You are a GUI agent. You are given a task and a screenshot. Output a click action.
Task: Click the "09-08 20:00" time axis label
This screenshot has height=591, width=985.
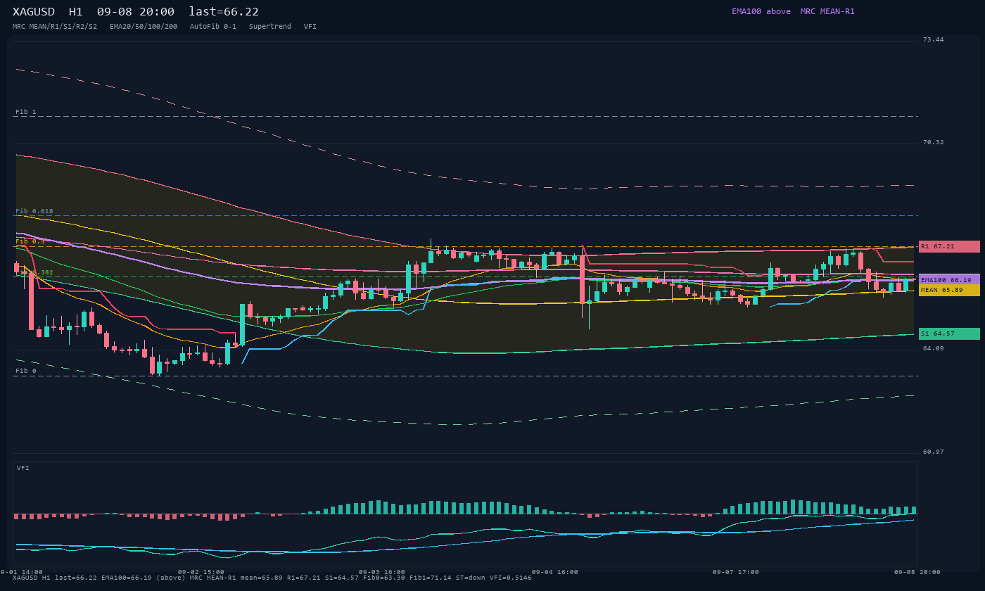point(917,572)
